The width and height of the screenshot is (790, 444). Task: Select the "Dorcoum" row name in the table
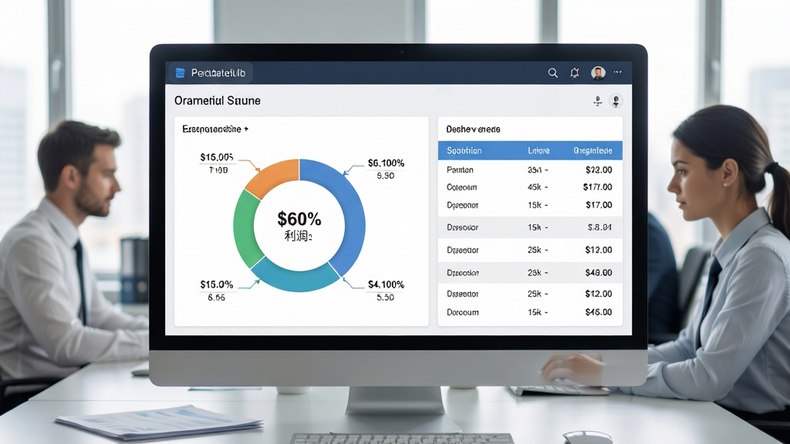coord(463,313)
